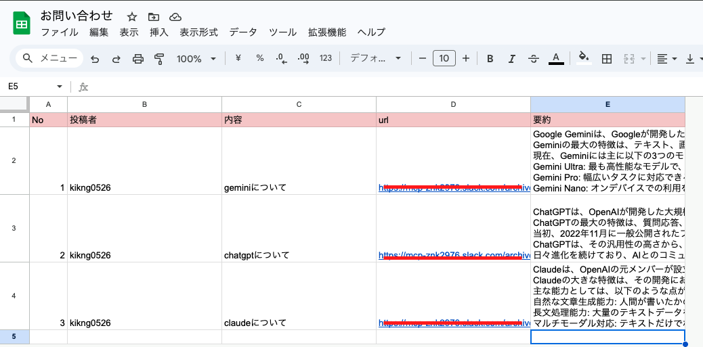
Task: Click the redo arrow
Action: [x=116, y=59]
